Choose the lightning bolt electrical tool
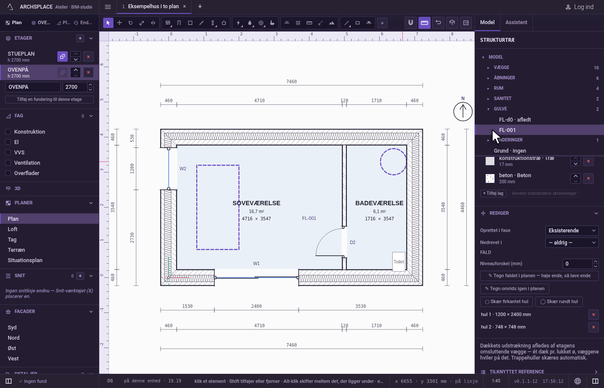 point(239,23)
